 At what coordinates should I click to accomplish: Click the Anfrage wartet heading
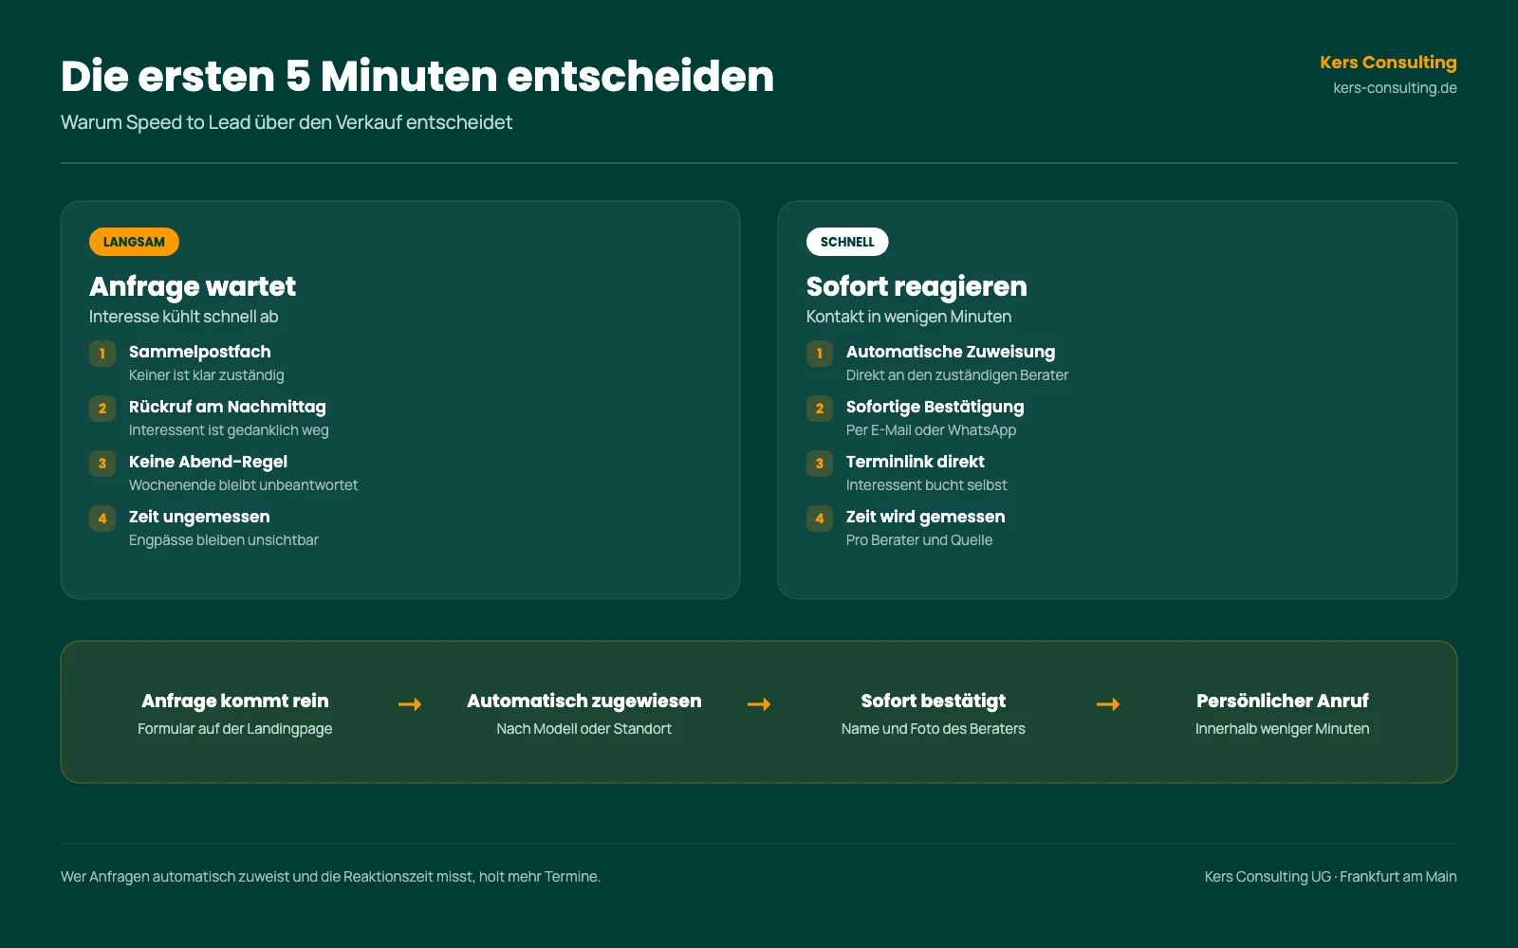[x=193, y=286]
